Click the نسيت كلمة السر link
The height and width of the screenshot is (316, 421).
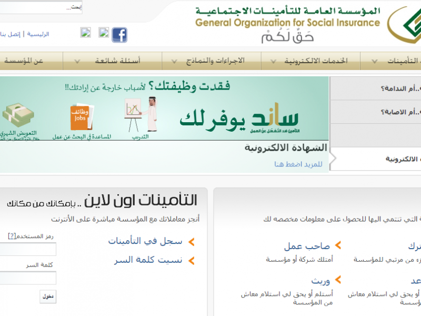(x=148, y=260)
